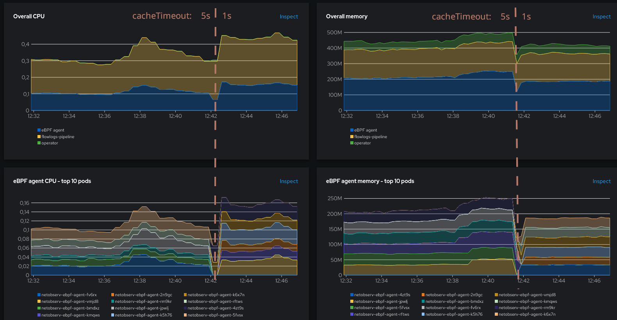This screenshot has height=320, width=617.
Task: Select netobserv-ebpf-agent-jpwlj in memory pods legend
Action: pos(379,301)
